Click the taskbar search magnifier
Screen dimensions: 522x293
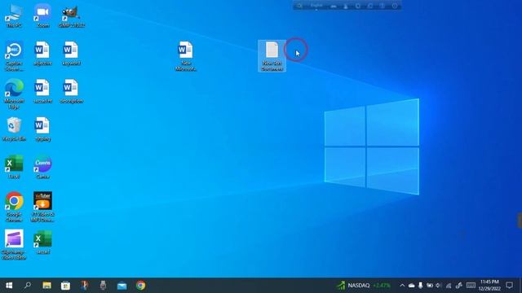coord(28,286)
